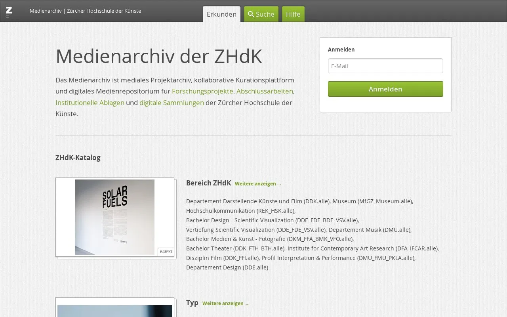This screenshot has width=507, height=317.
Task: Click Weitere anzeigen next to Bereich ZHdK
Action: tap(258, 184)
